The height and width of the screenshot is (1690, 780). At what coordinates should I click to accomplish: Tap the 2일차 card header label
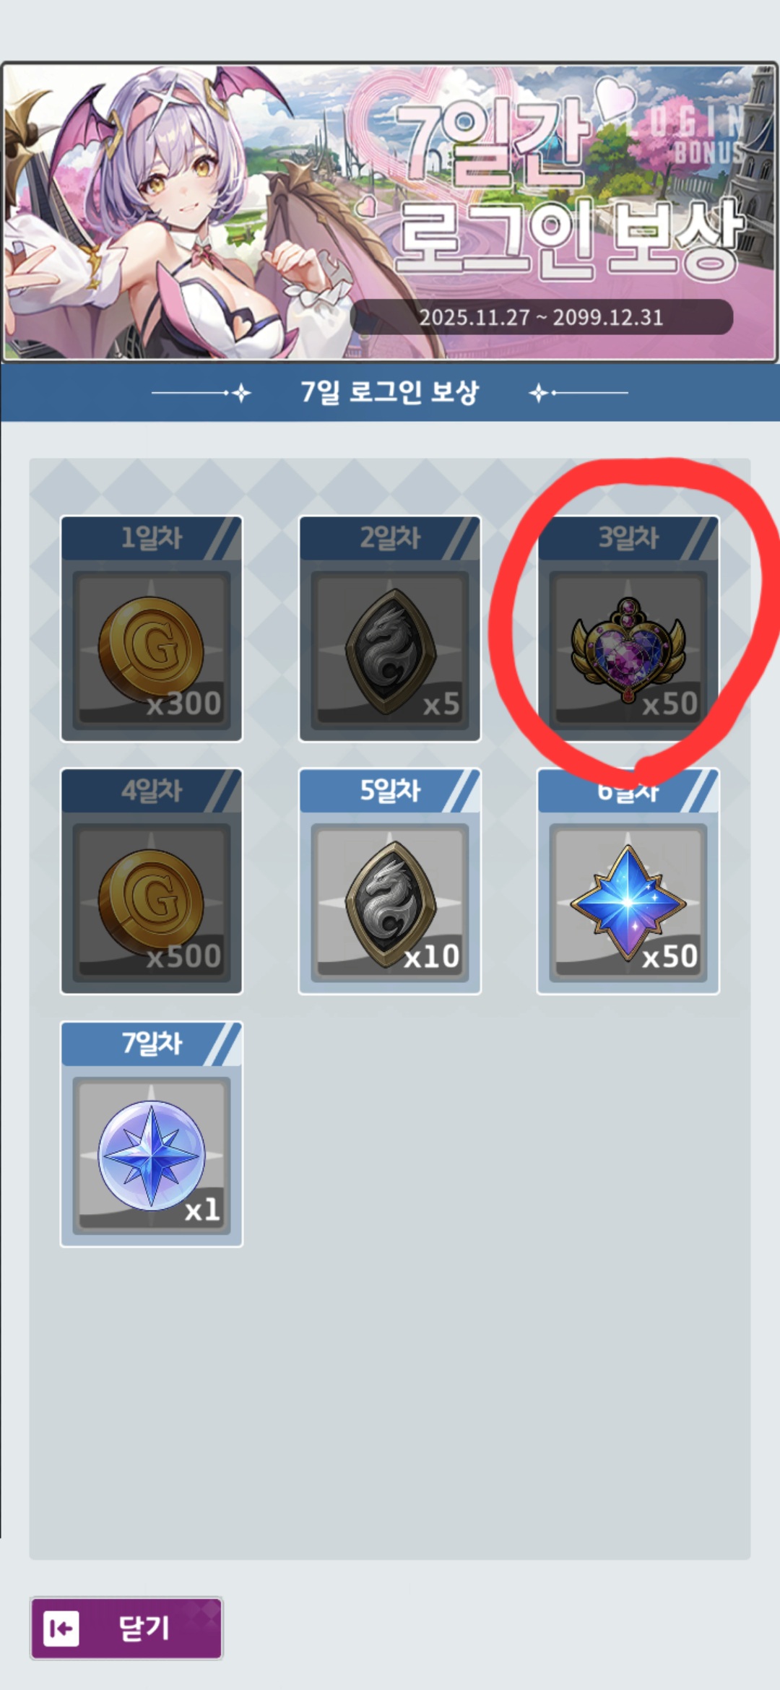point(390,538)
